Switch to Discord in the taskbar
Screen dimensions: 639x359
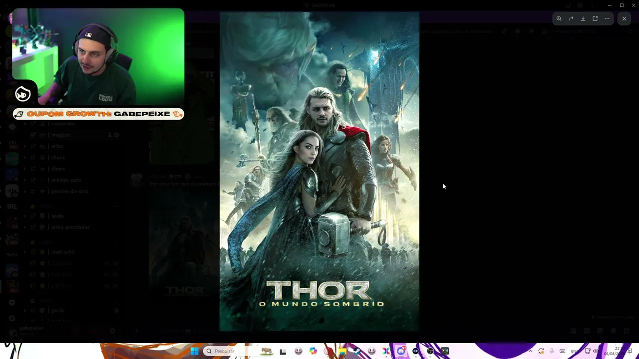coord(401,351)
